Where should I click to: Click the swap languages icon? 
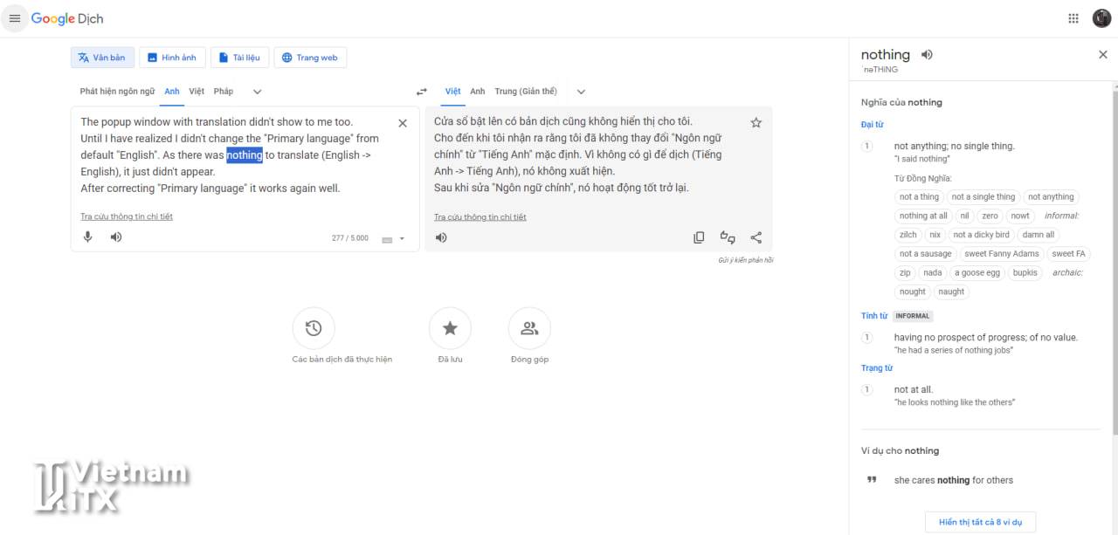(x=422, y=92)
